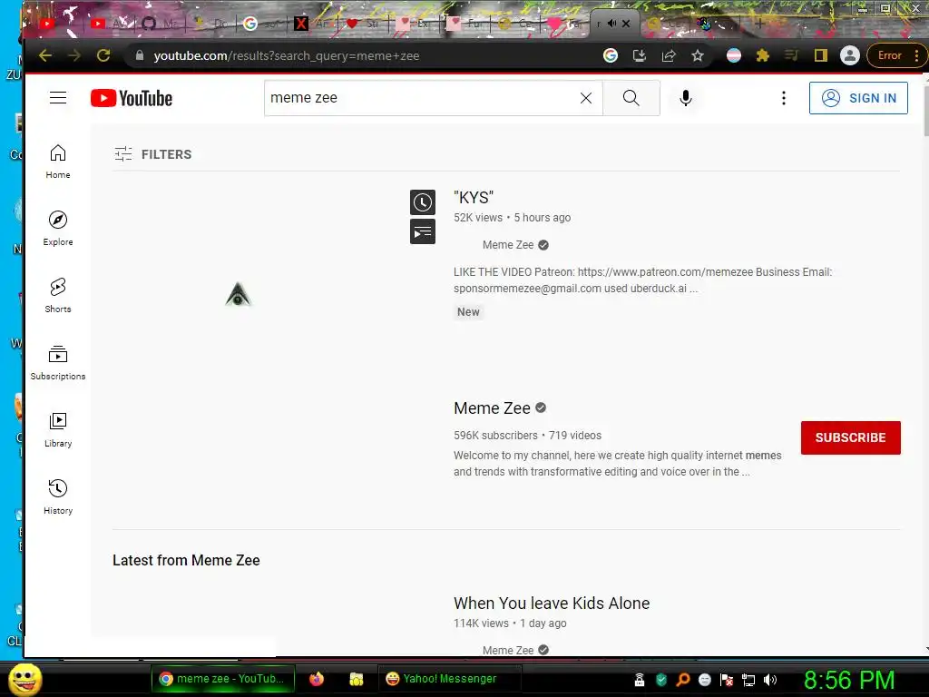
Task: Switch to the Google tab
Action: click(262, 24)
